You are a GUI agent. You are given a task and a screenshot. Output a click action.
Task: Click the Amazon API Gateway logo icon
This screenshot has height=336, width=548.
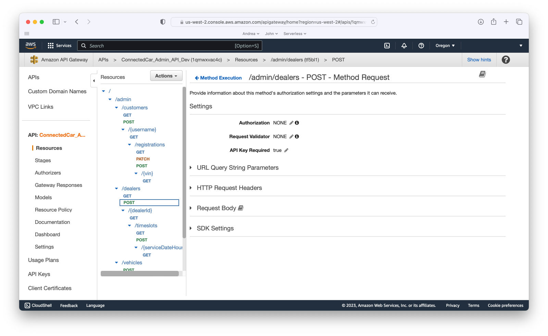34,60
